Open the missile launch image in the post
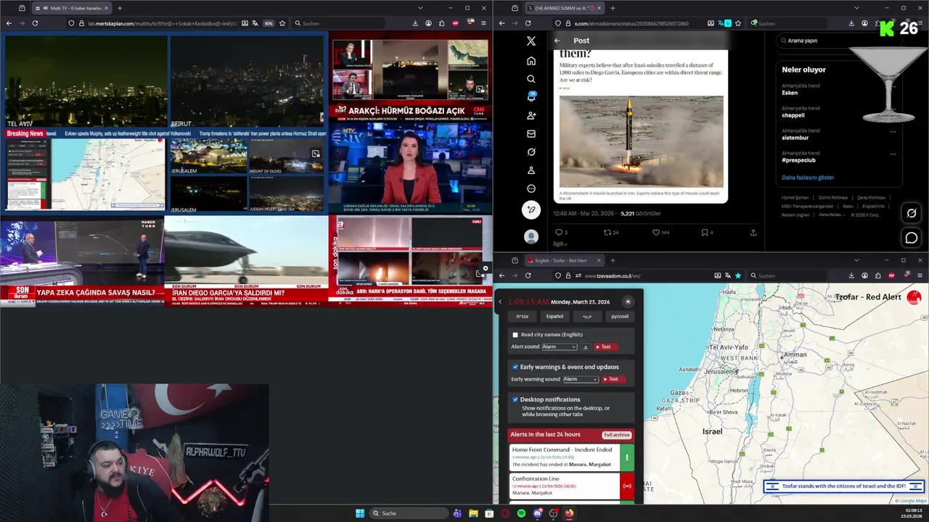 click(x=642, y=141)
